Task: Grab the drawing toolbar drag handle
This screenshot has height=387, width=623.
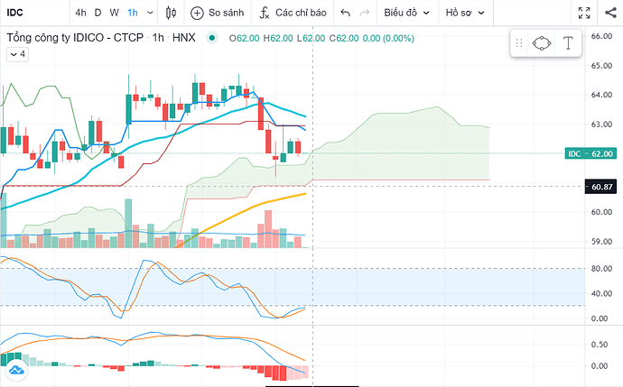Action: [x=519, y=43]
